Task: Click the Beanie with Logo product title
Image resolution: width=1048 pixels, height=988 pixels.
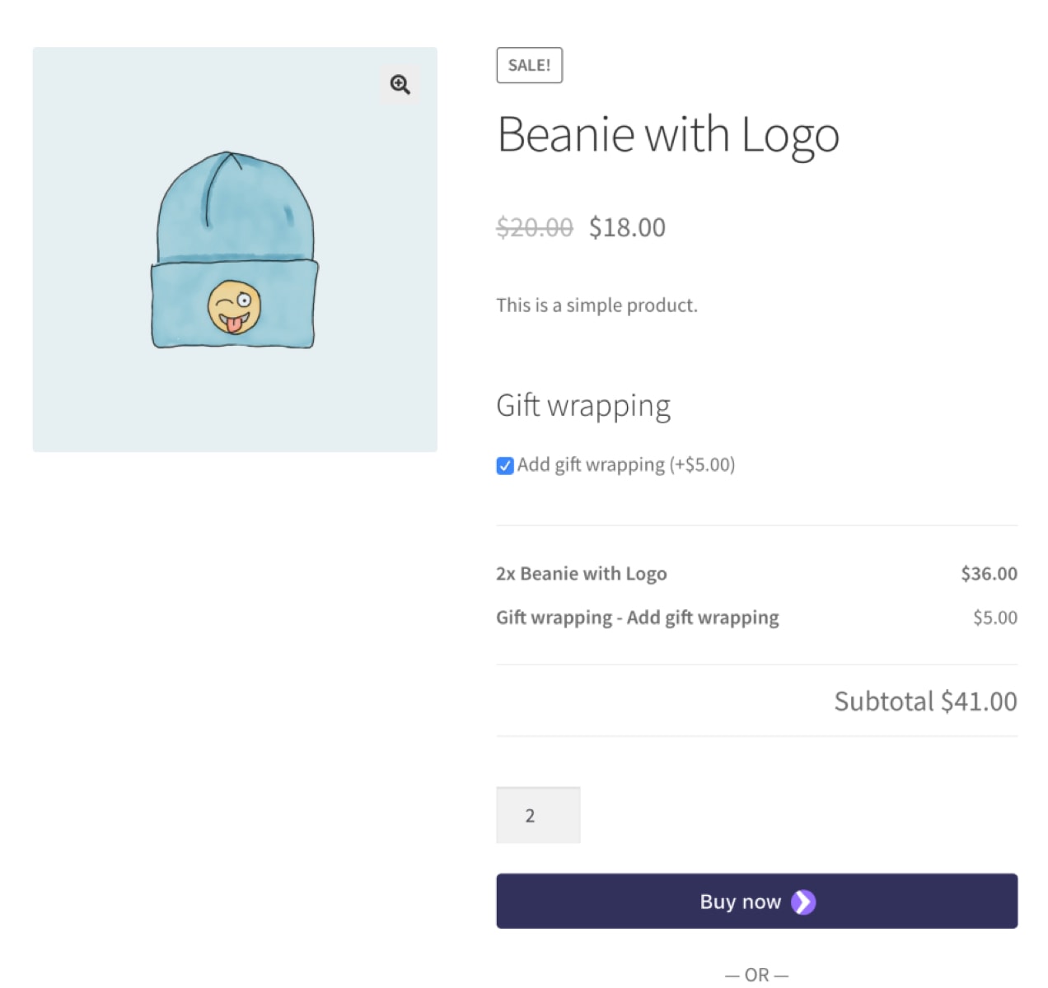Action: pyautogui.click(x=667, y=135)
